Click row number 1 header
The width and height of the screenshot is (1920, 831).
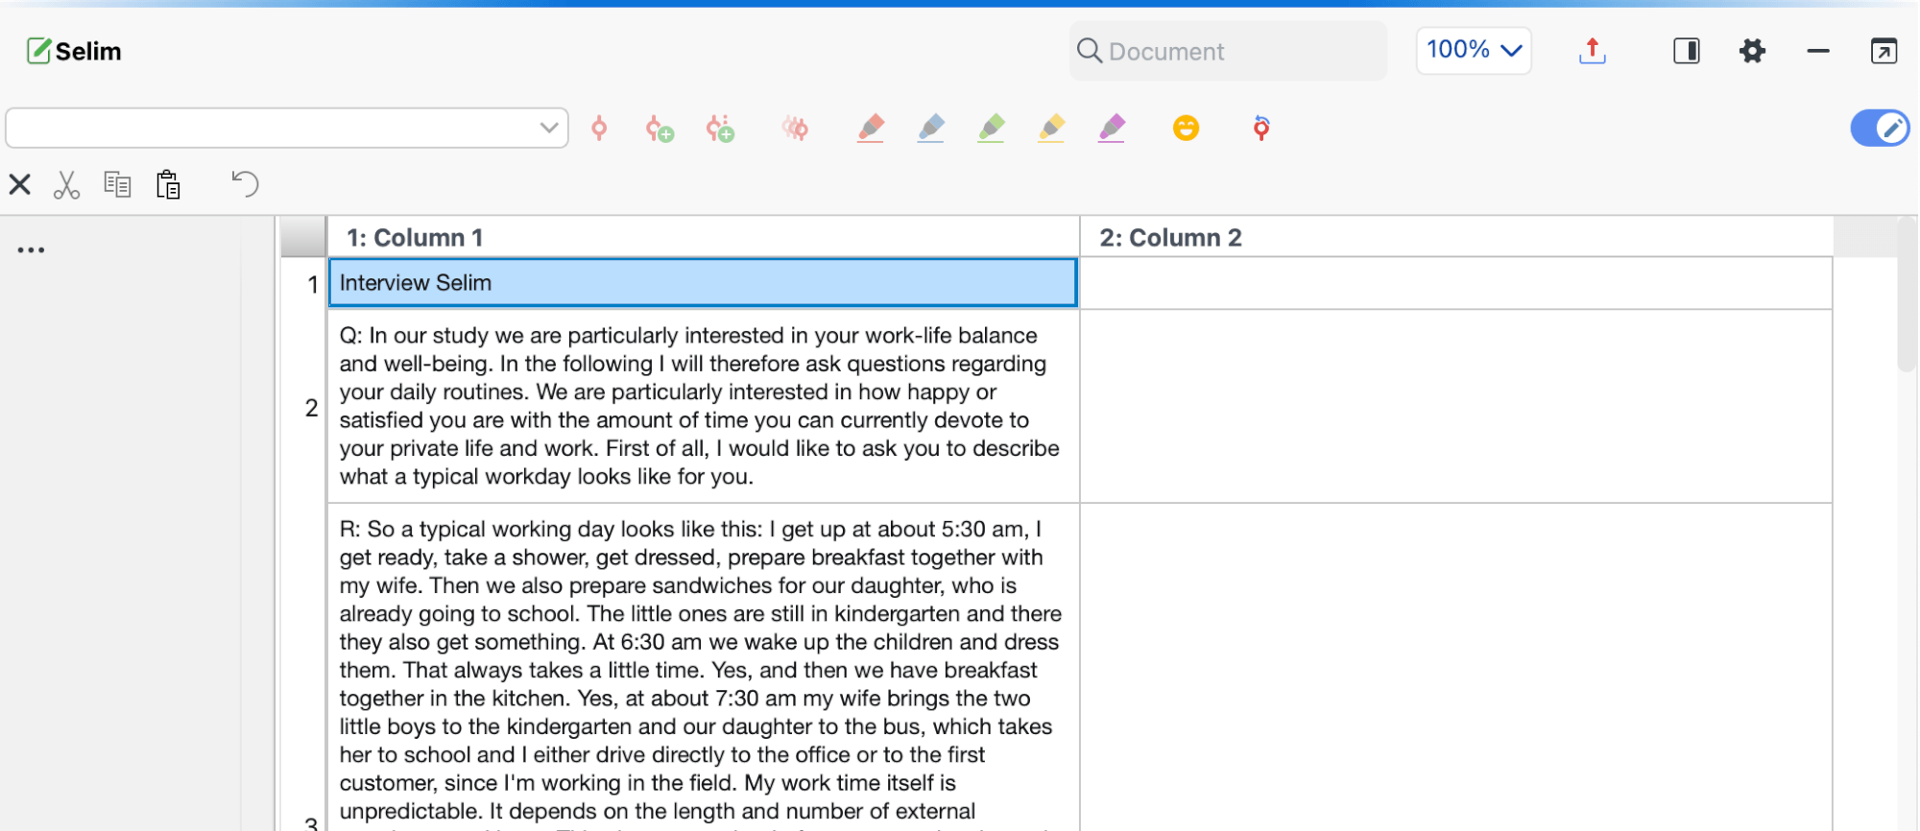[x=304, y=284]
